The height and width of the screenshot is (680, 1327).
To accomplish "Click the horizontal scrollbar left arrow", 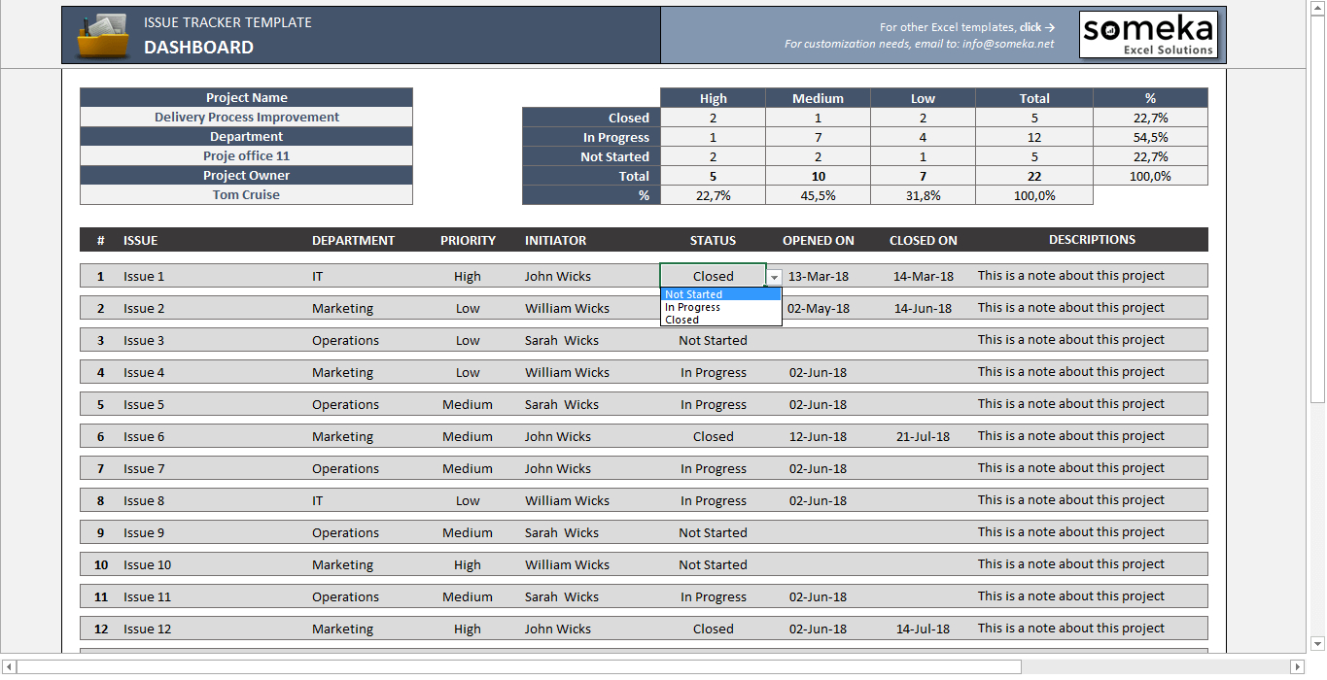I will [x=9, y=666].
